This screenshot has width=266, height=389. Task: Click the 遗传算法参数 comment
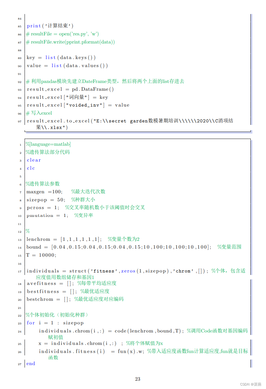click(43, 184)
